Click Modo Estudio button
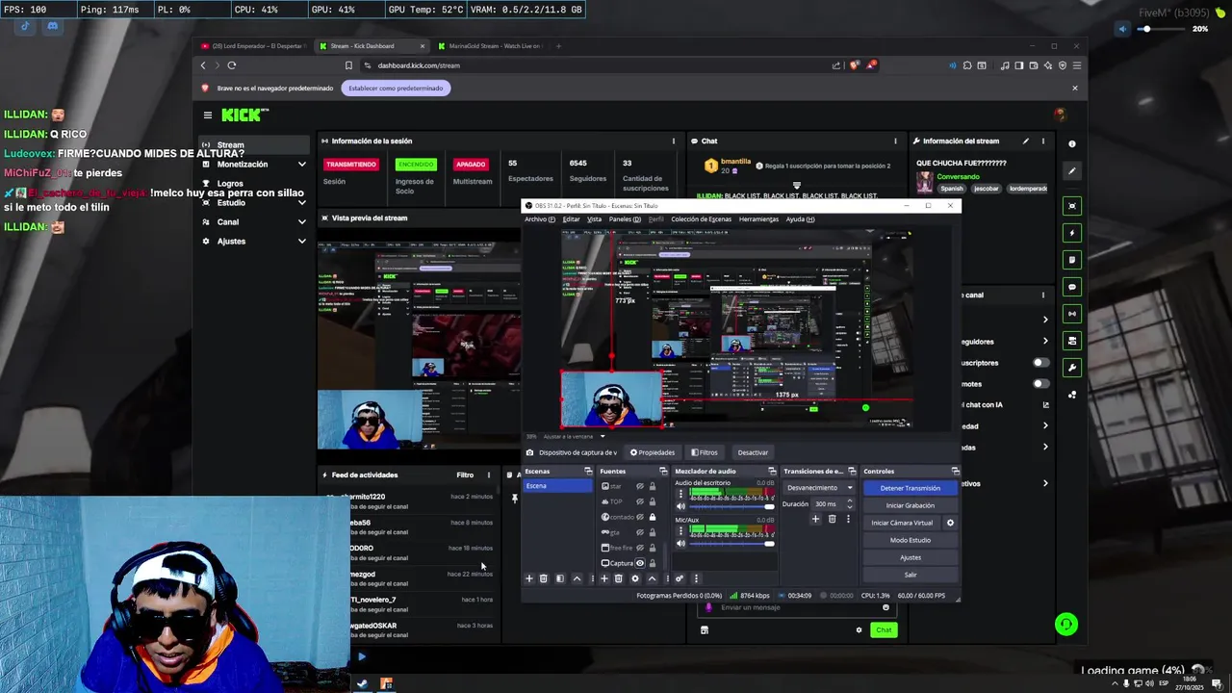Viewport: 1232px width, 693px height. 911,540
